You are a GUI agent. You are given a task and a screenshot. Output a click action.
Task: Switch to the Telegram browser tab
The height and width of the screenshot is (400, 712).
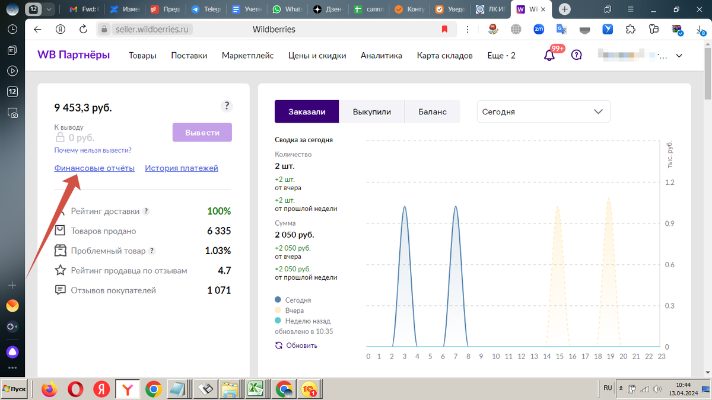206,9
